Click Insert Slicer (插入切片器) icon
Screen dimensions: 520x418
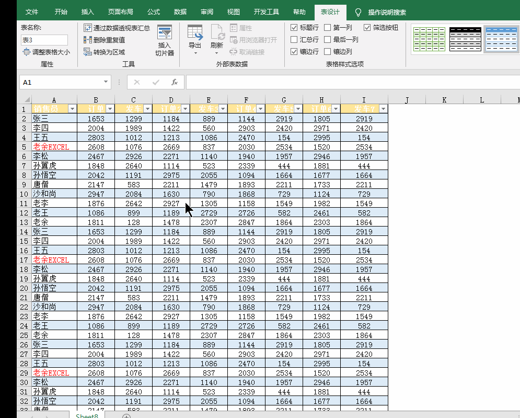click(165, 32)
